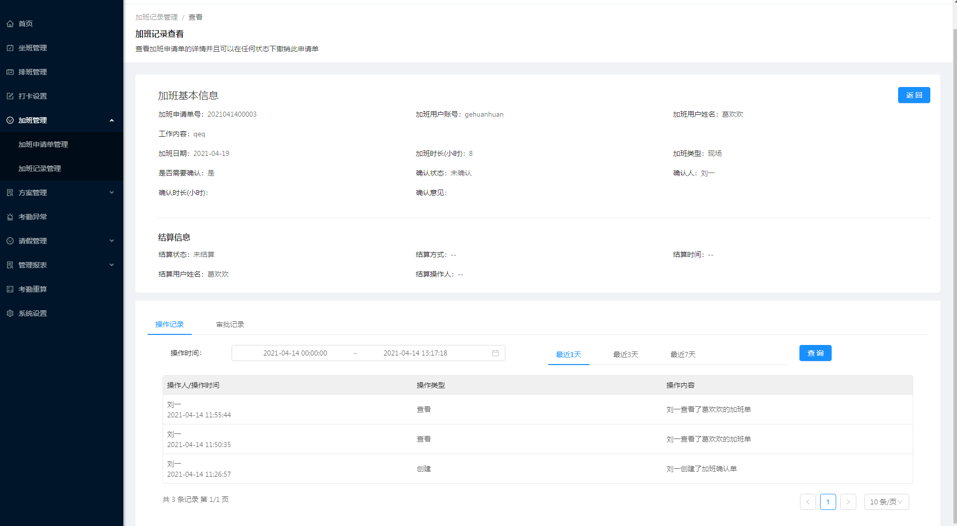Go to previous page arrow
The image size is (957, 526).
[x=808, y=502]
